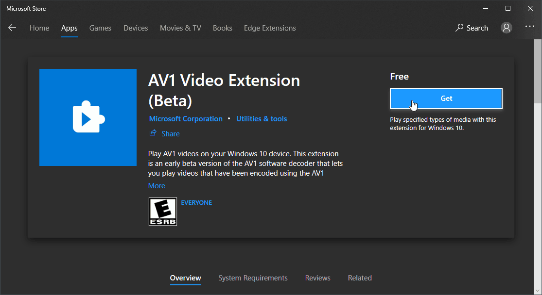Switch to System Requirements tab
The height and width of the screenshot is (295, 542).
(x=253, y=278)
